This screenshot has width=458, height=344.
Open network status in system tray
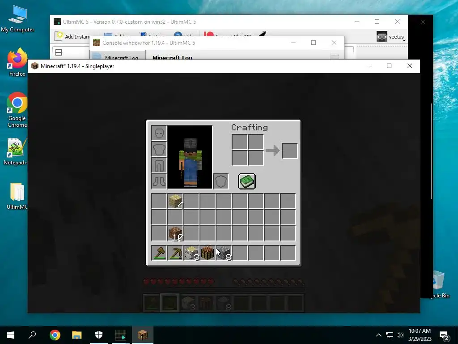click(x=390, y=335)
